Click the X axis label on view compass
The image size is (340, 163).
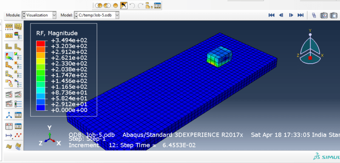tap(322, 56)
